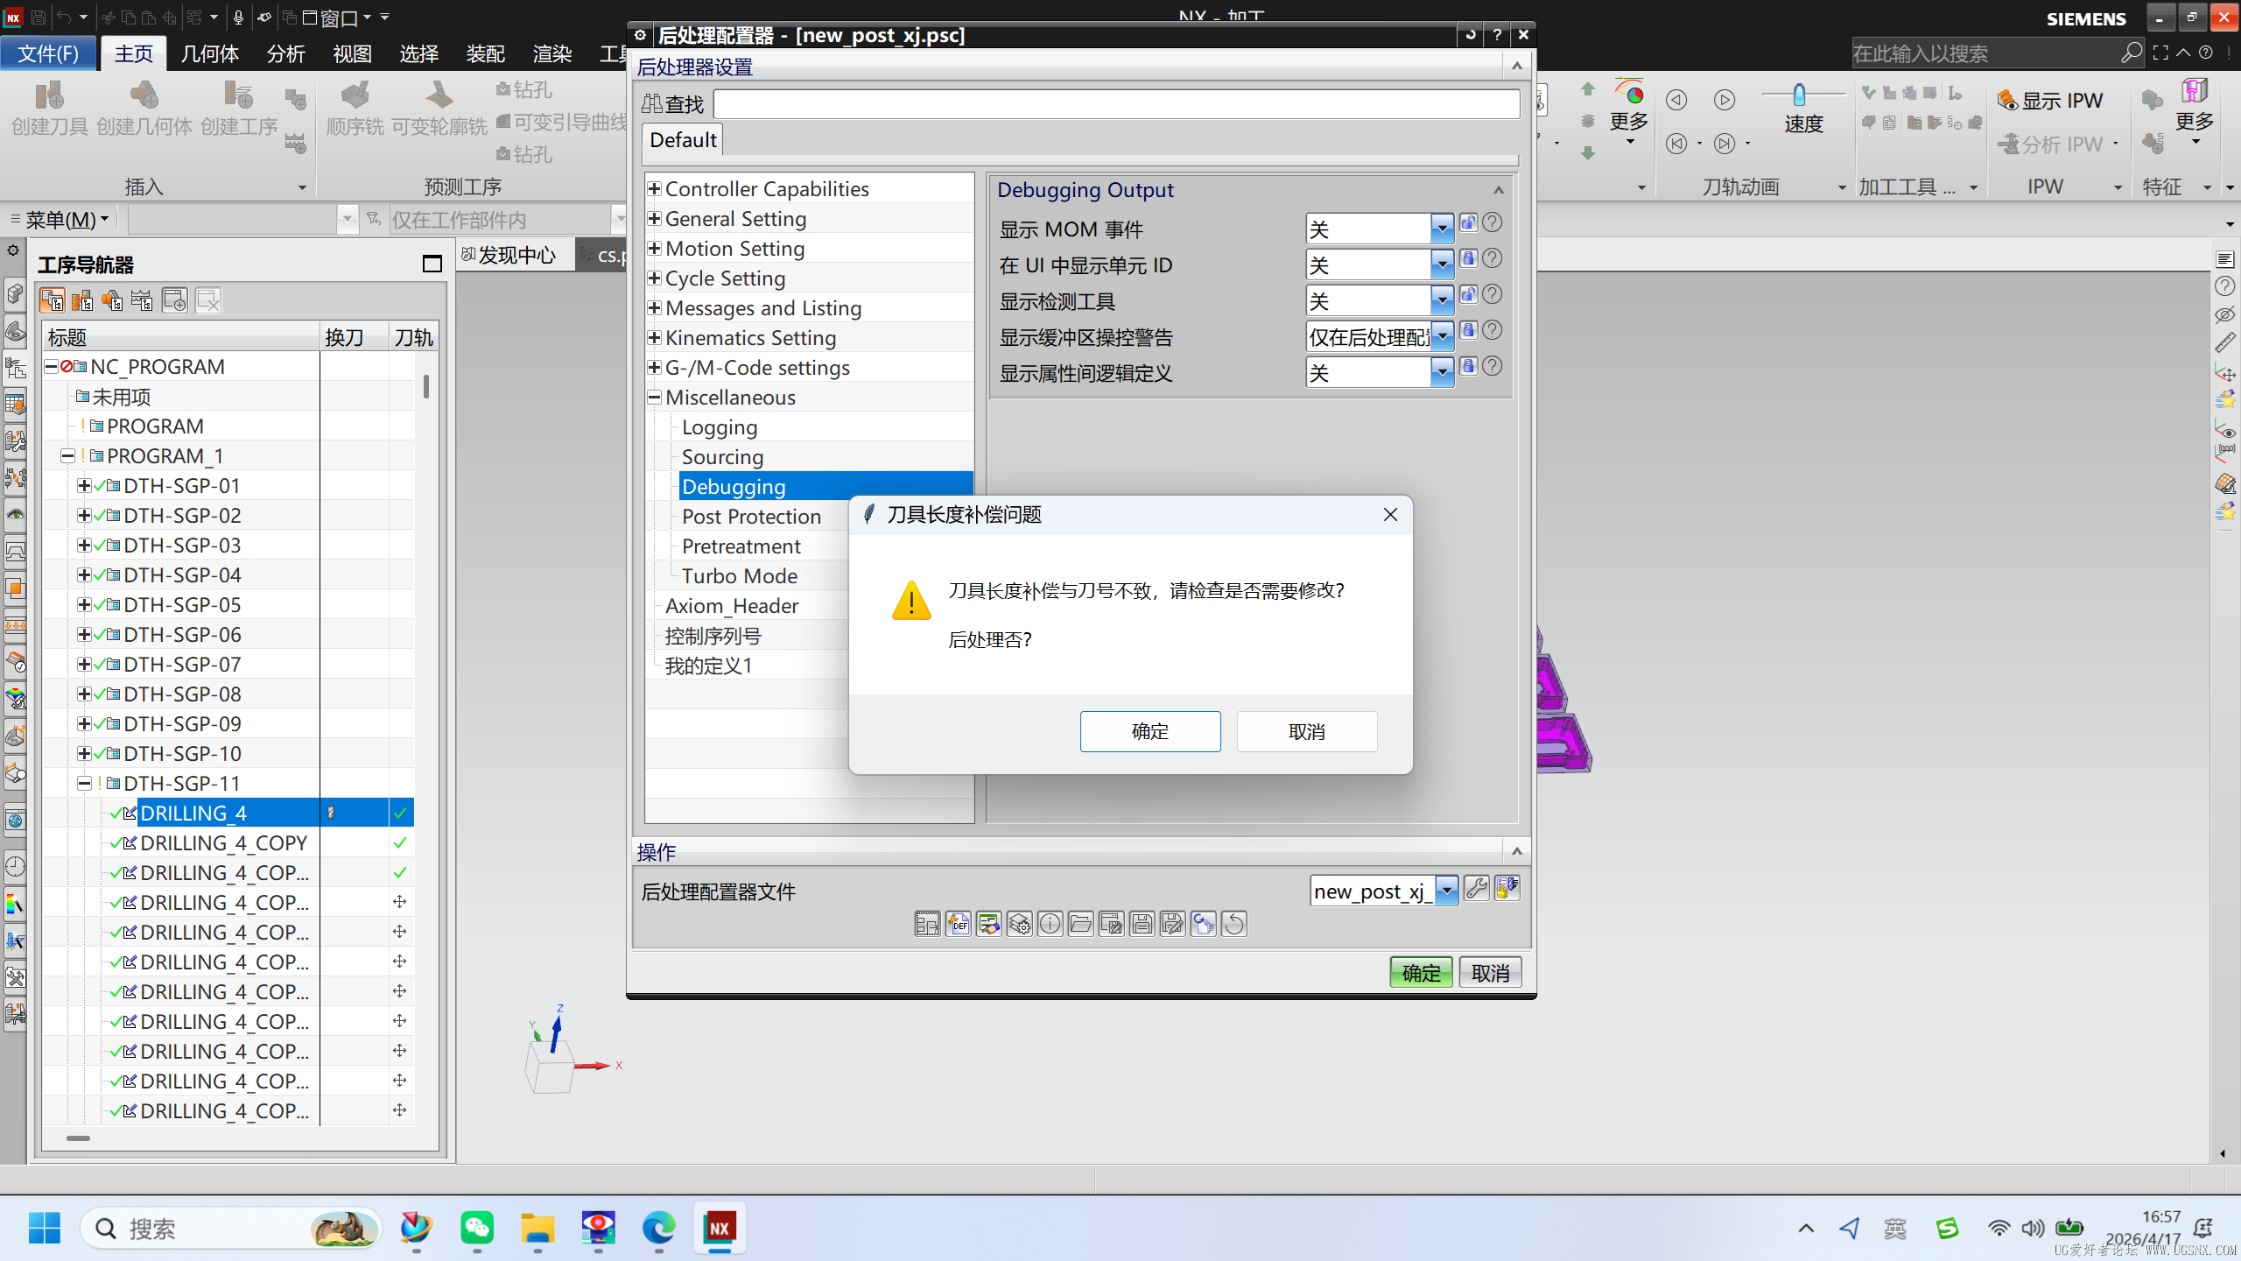Click the tool path play forward icon
Image resolution: width=2241 pixels, height=1261 pixels.
tap(1725, 100)
